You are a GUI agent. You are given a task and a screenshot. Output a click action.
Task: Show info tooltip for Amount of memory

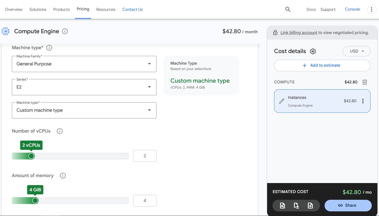pos(63,176)
